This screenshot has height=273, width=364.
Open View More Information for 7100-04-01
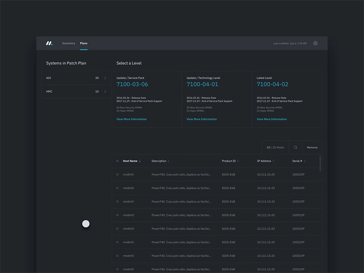tap(202, 119)
